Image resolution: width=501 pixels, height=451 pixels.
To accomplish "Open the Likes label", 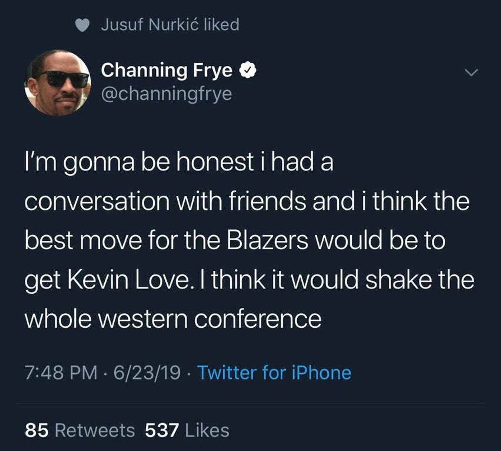I will click(x=207, y=430).
